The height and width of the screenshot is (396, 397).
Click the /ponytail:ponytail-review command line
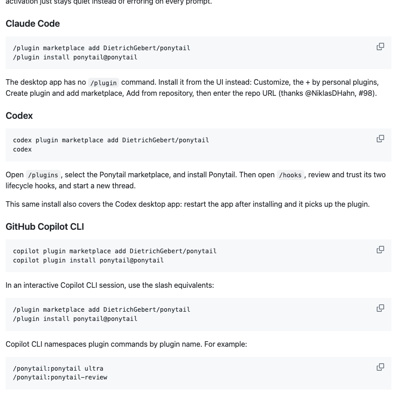pyautogui.click(x=60, y=377)
